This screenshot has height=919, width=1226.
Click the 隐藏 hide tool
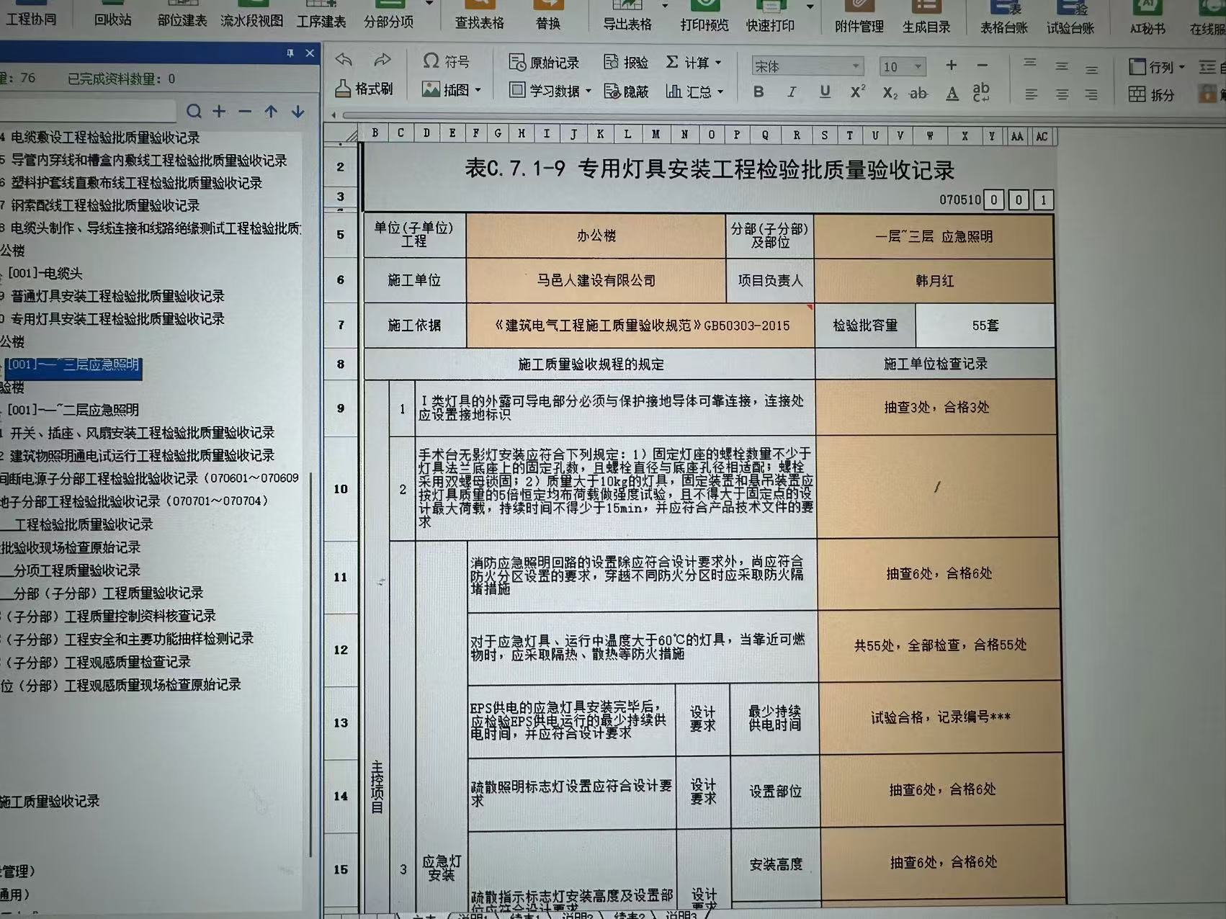(626, 91)
